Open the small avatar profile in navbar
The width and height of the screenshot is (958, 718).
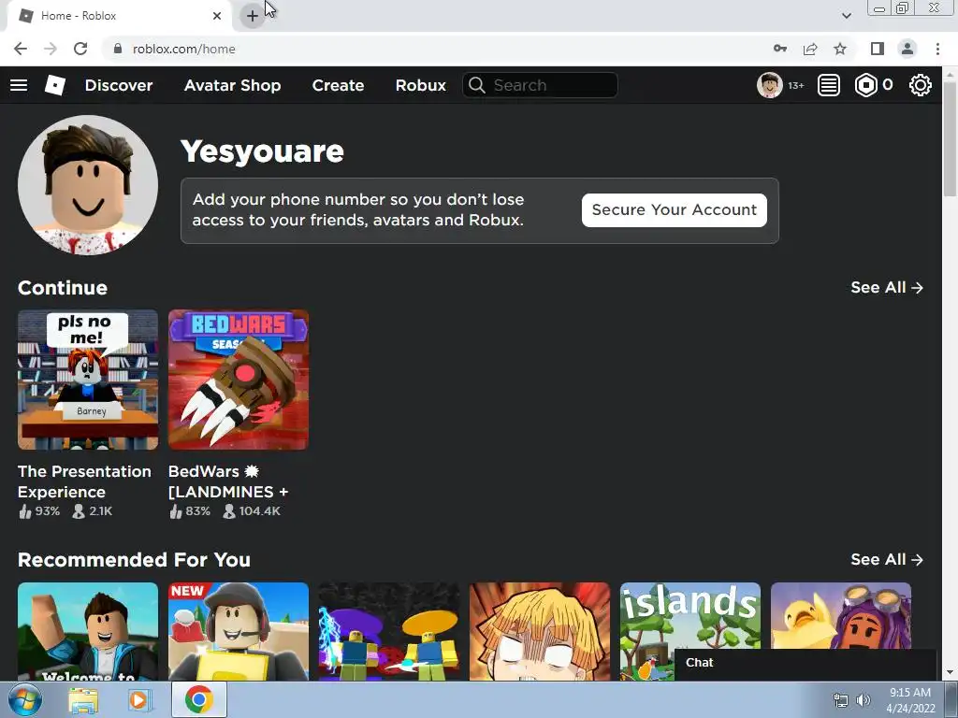(769, 85)
